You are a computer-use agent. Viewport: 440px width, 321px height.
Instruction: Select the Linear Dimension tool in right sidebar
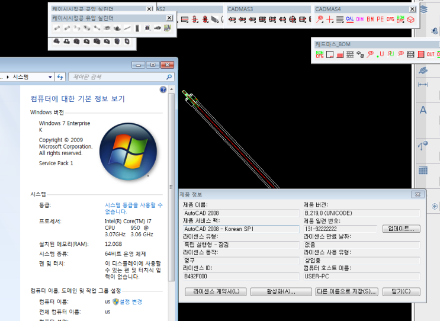coord(423,85)
